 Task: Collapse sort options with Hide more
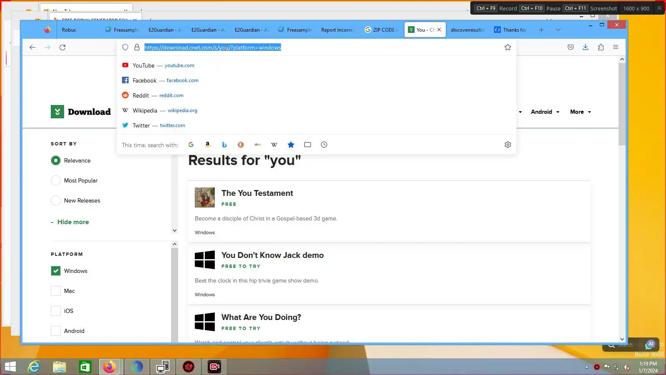(x=70, y=222)
